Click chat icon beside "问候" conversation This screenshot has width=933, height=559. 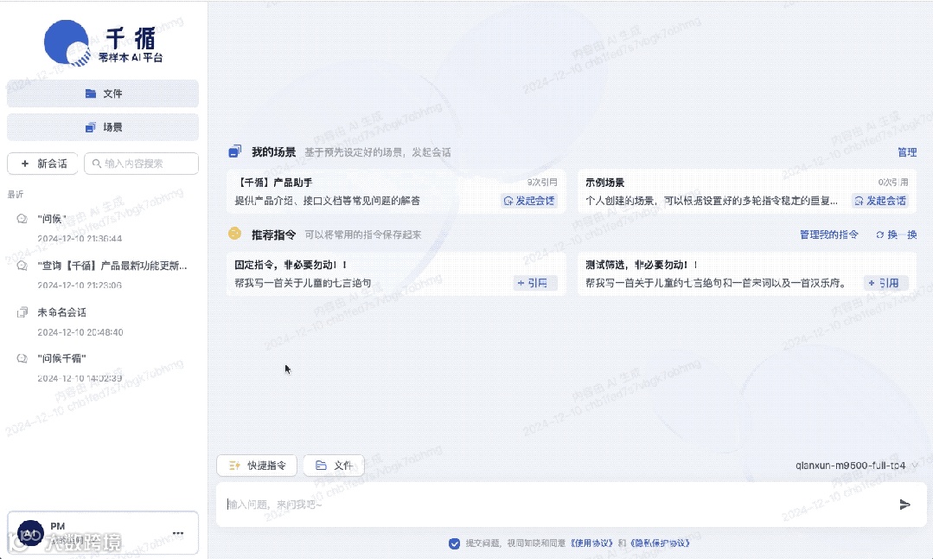pyautogui.click(x=22, y=218)
